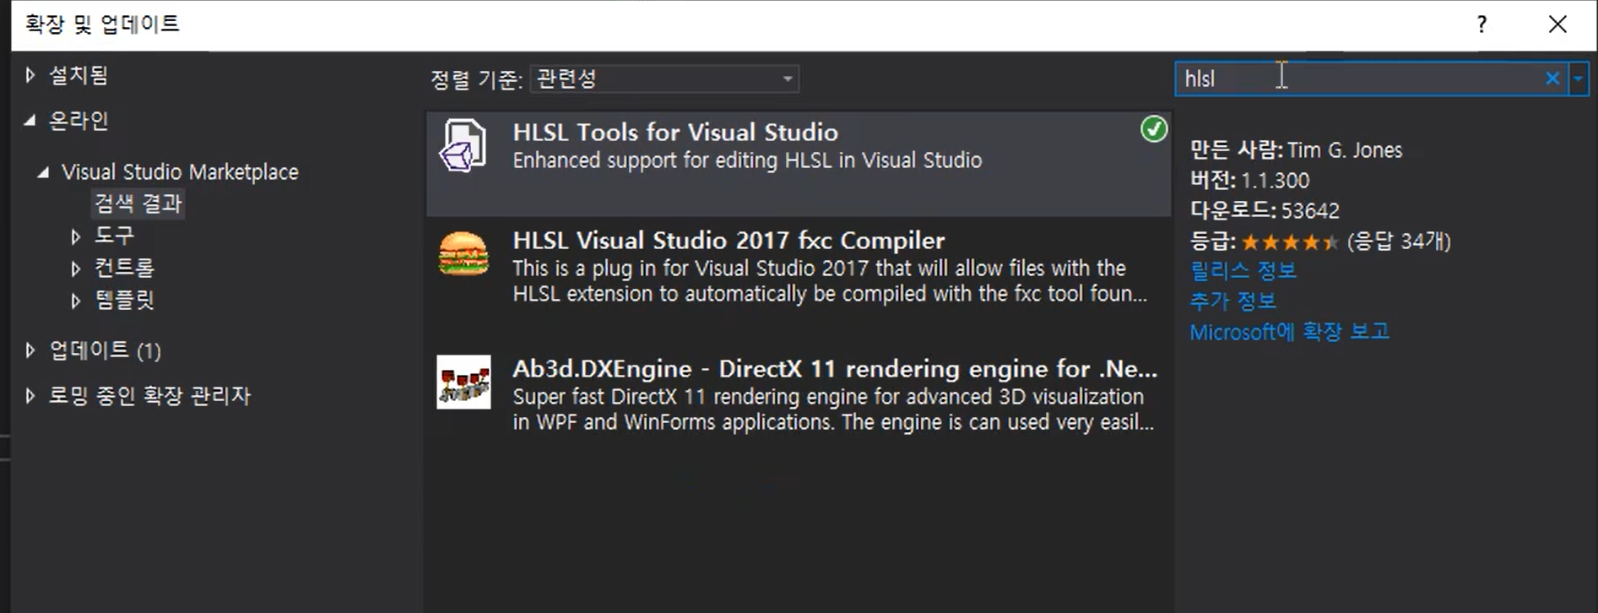Collapse the Visual Studio Marketplace node
Image resolution: width=1598 pixels, height=613 pixels.
[42, 172]
